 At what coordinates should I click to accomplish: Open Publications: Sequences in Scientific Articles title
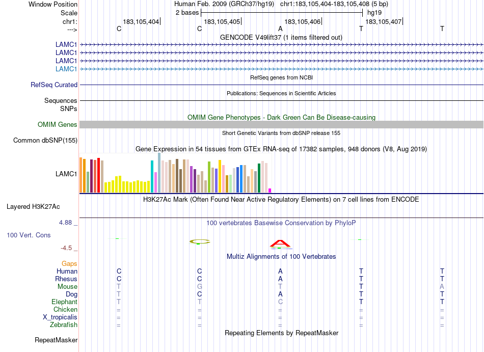click(281, 93)
